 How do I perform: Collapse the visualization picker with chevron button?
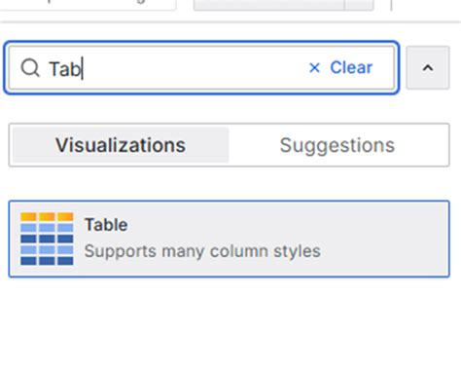(x=428, y=67)
